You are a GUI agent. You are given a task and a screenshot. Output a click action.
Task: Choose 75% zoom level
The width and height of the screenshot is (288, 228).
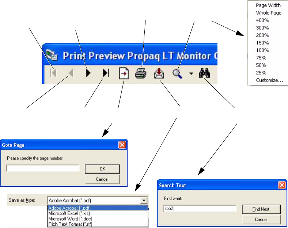(x=261, y=58)
